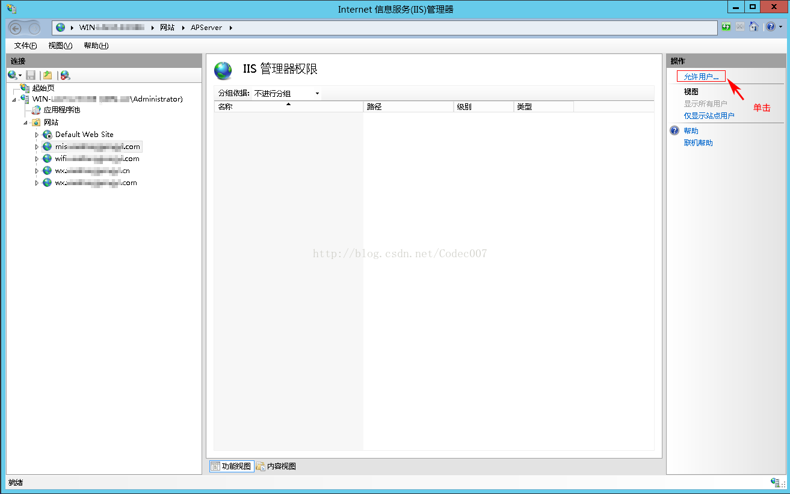Click the Up folder icon in 连接 toolbar

(48, 75)
